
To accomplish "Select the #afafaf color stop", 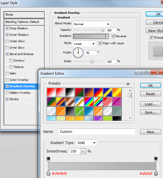I will tap(156, 173).
